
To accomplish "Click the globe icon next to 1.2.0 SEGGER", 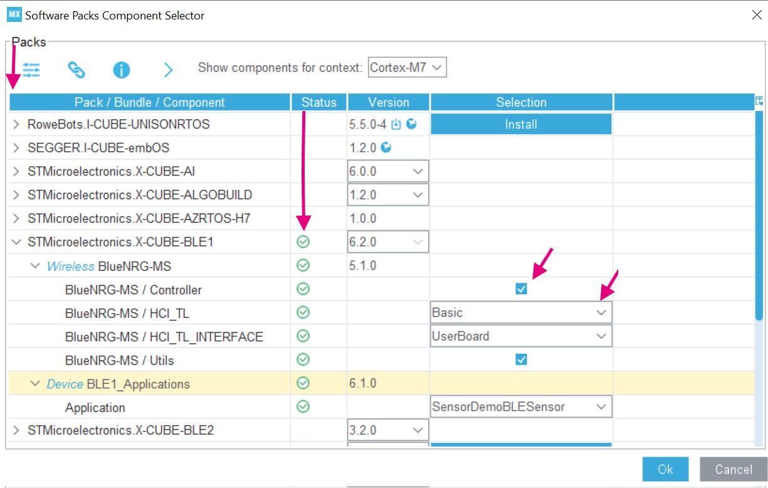I will pyautogui.click(x=386, y=147).
